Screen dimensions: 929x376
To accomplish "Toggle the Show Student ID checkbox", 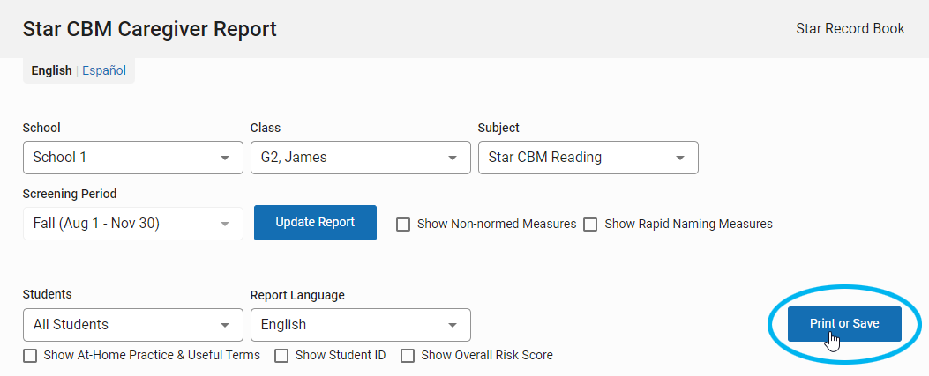I will point(282,356).
